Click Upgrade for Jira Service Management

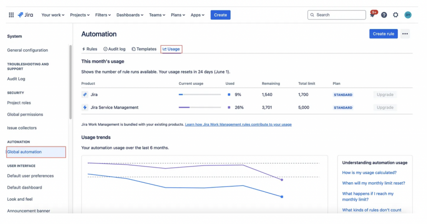point(385,107)
